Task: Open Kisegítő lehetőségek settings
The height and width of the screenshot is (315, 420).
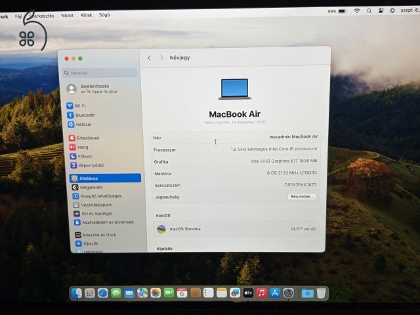Action: click(97, 196)
